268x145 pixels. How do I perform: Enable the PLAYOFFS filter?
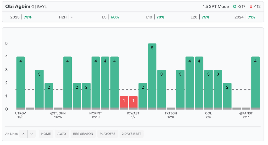[108, 134]
